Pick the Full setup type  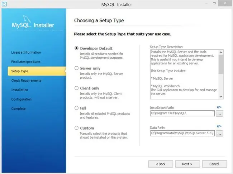point(76,108)
